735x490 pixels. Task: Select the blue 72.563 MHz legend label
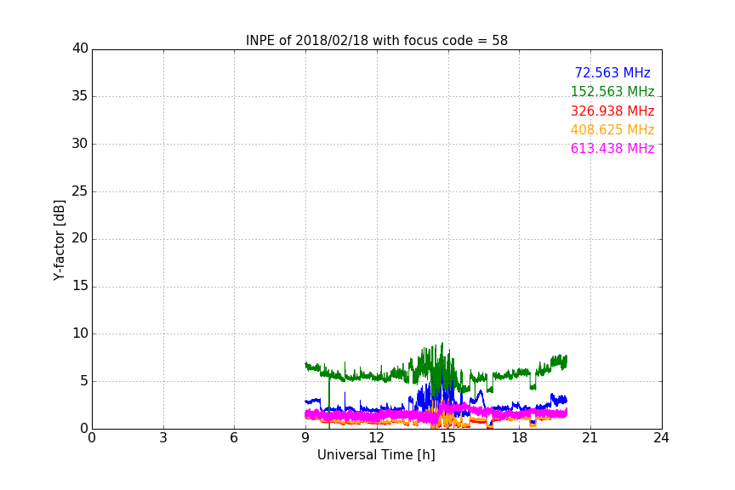coord(612,72)
